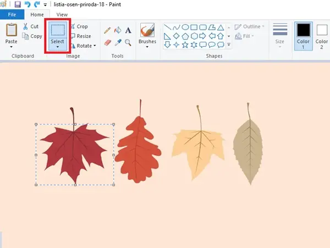Choose the Line shape
This screenshot has width=330, height=248.
(x=167, y=27)
